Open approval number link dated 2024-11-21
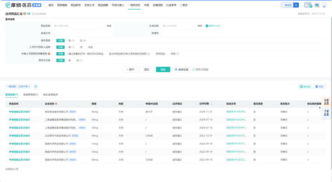The height and width of the screenshot is (182, 332). [236, 112]
